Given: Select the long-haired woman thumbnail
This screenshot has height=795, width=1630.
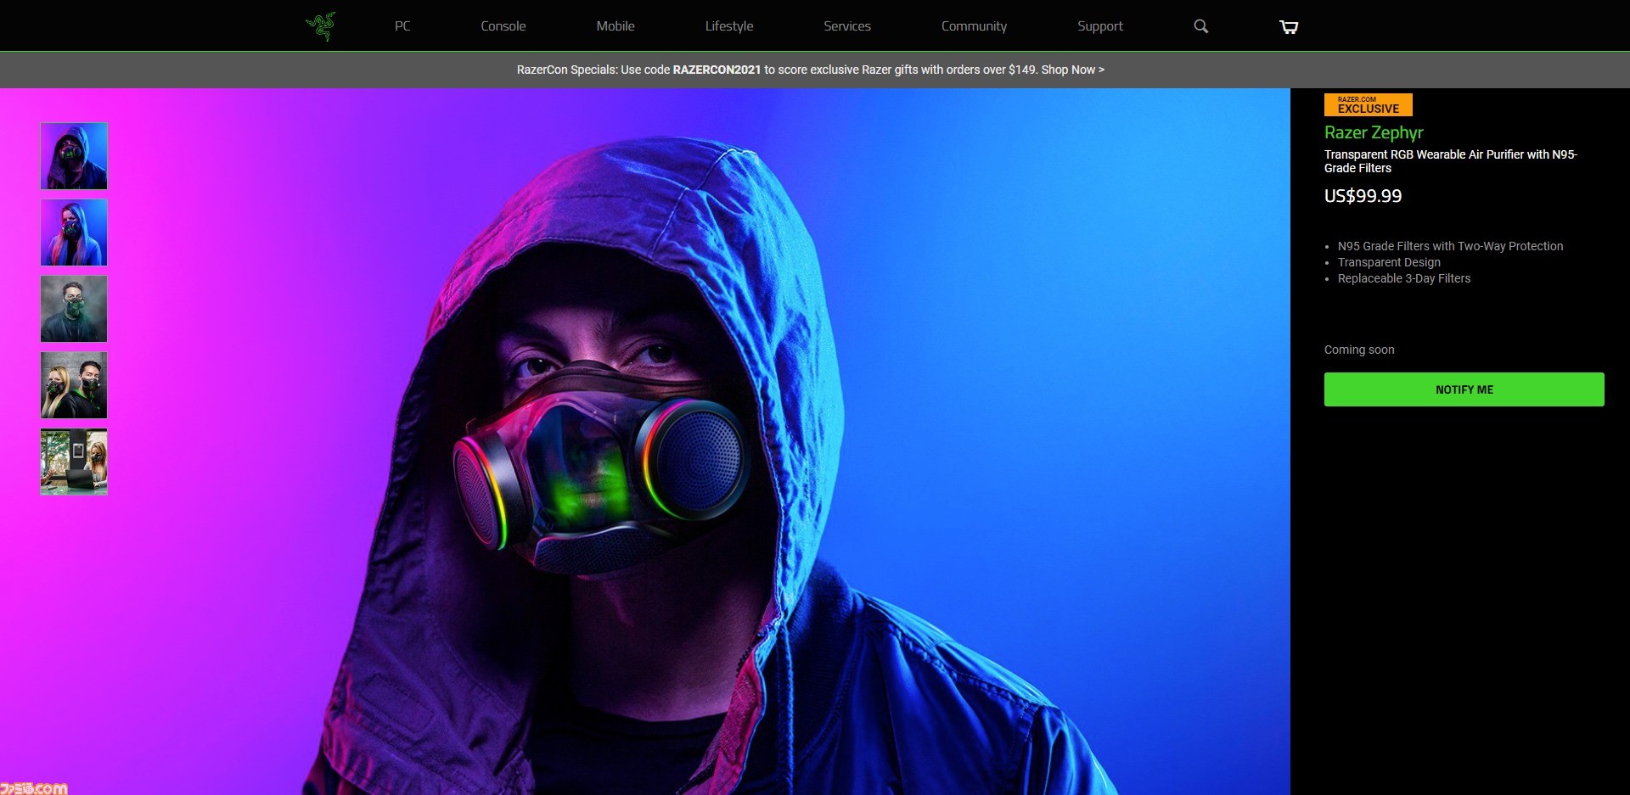Looking at the screenshot, I should [74, 232].
